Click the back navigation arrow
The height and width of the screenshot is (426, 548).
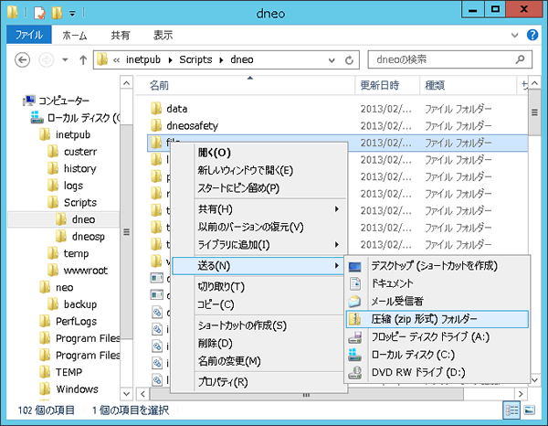point(22,61)
